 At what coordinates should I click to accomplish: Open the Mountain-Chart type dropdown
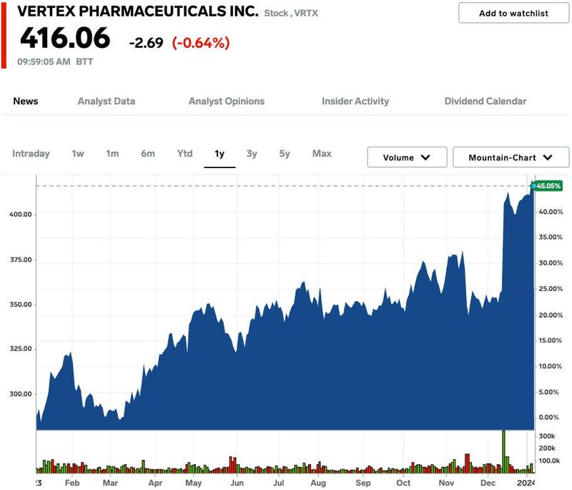tap(511, 157)
